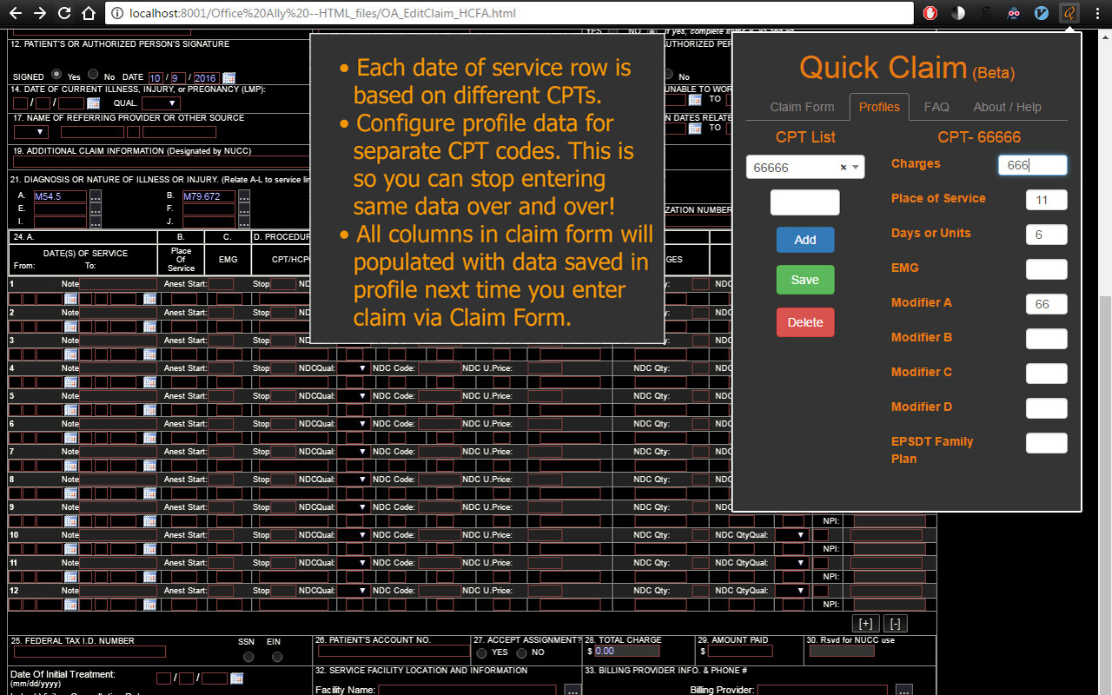Click the red Delete button
This screenshot has width=1112, height=695.
(805, 322)
